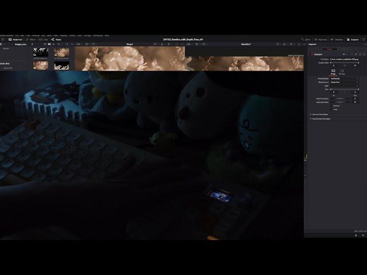367x275 pixels.
Task: Enable the Reverse checkbox
Action: [x=331, y=106]
